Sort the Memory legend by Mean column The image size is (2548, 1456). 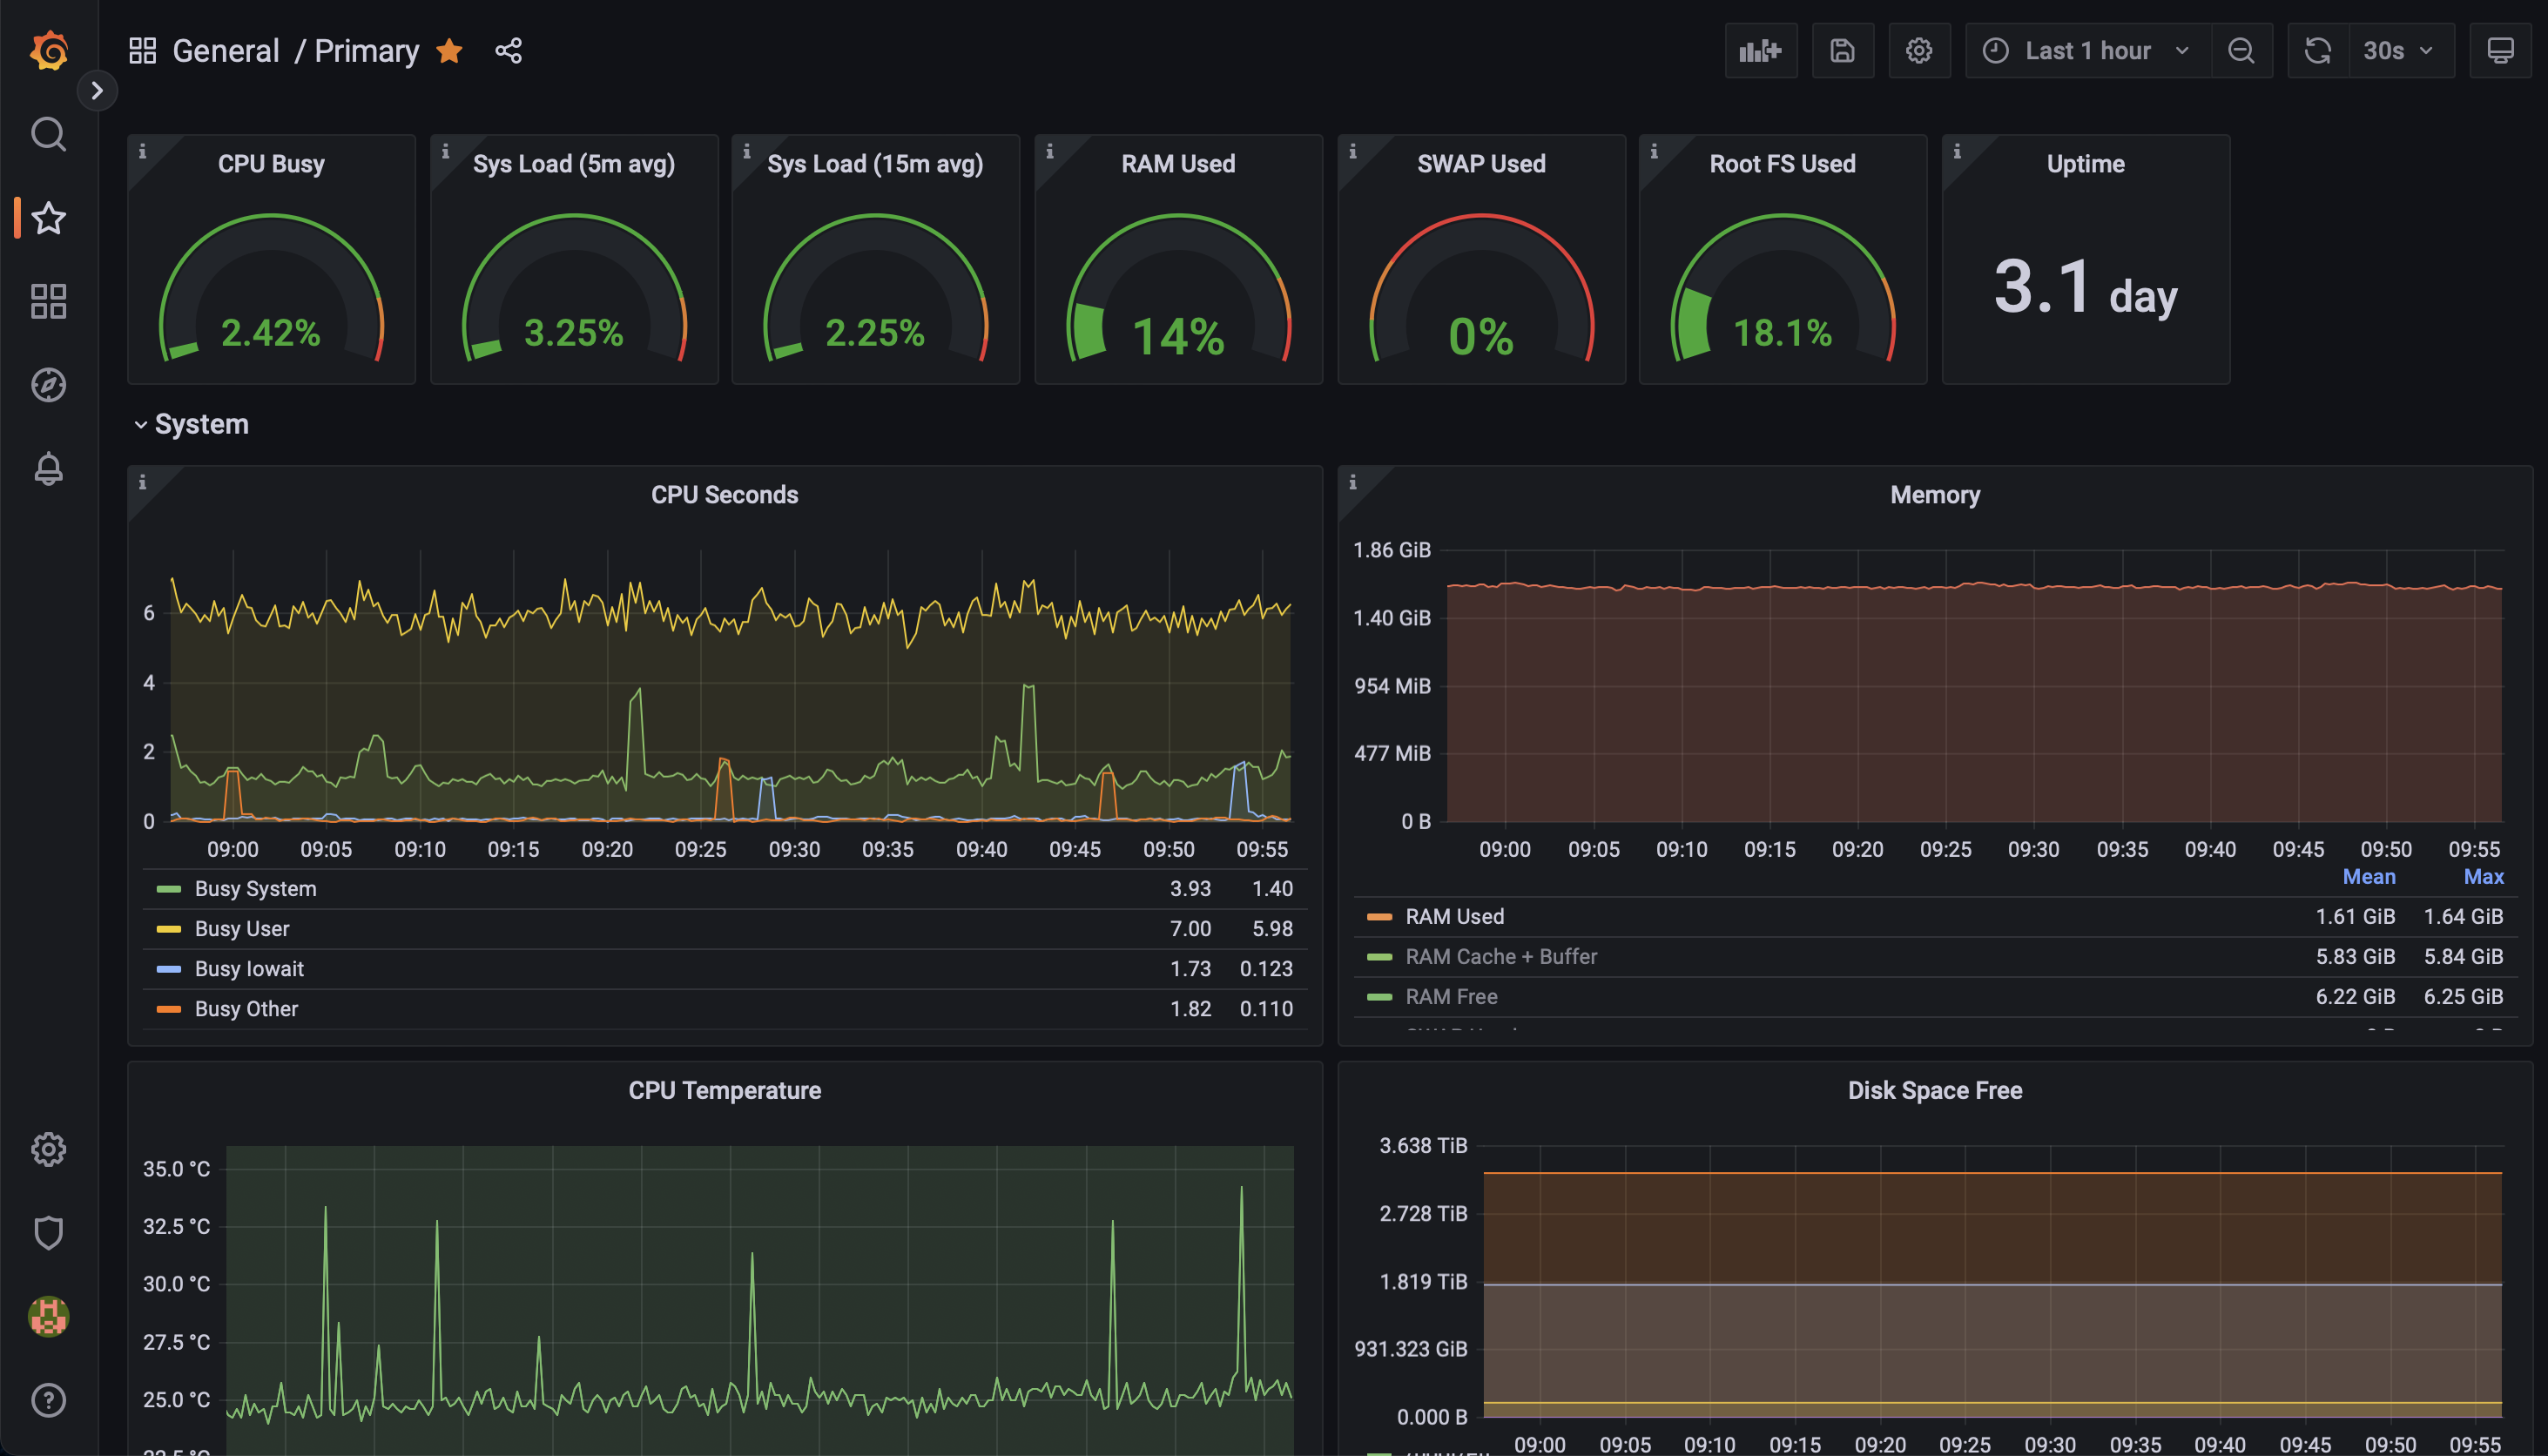click(x=2368, y=877)
